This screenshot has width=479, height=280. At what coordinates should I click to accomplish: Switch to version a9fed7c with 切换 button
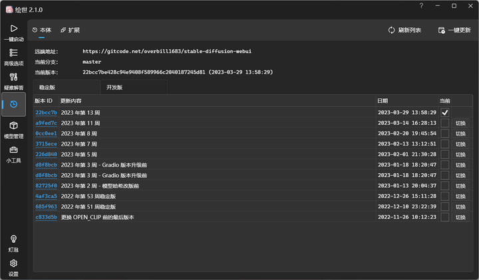click(460, 123)
